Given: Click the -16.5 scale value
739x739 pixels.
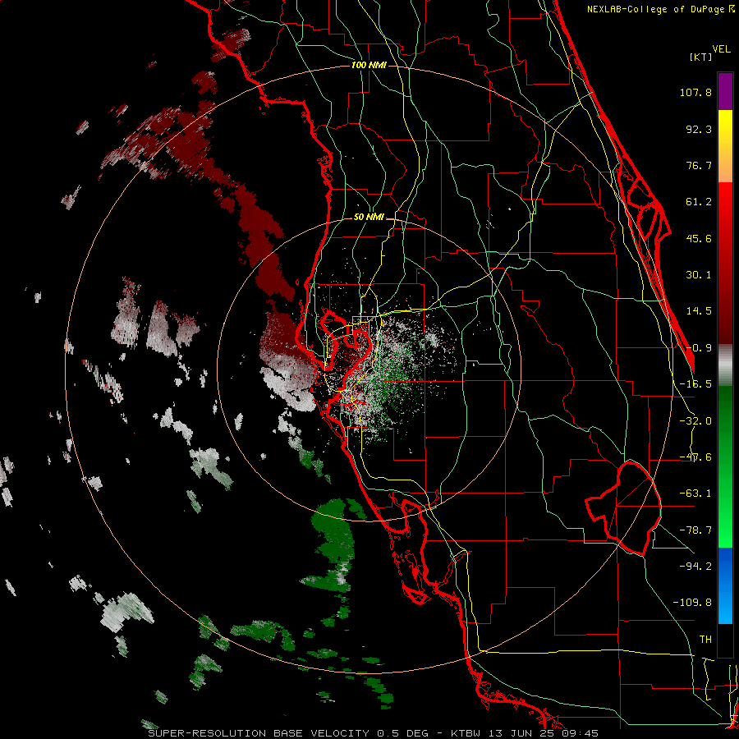Looking at the screenshot, I should pyautogui.click(x=695, y=384).
